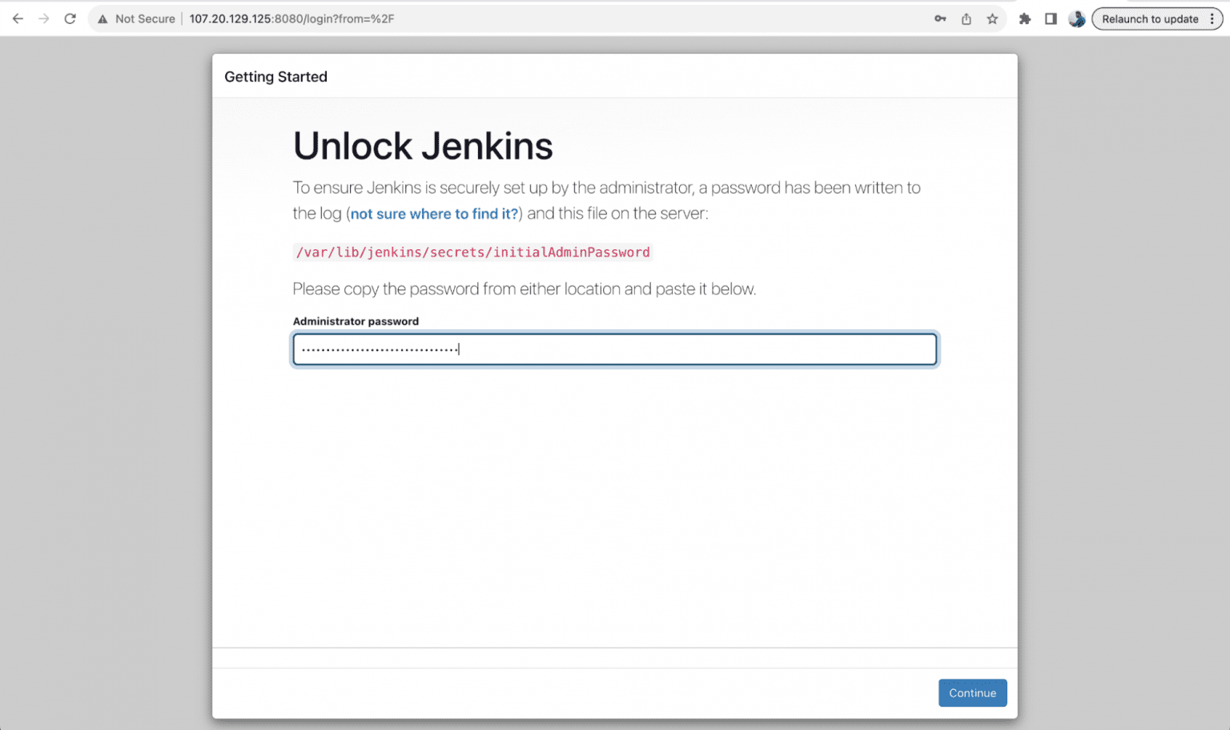Screen dimensions: 1230x730
Task: Bookmark this page with the star
Action: [x=992, y=19]
